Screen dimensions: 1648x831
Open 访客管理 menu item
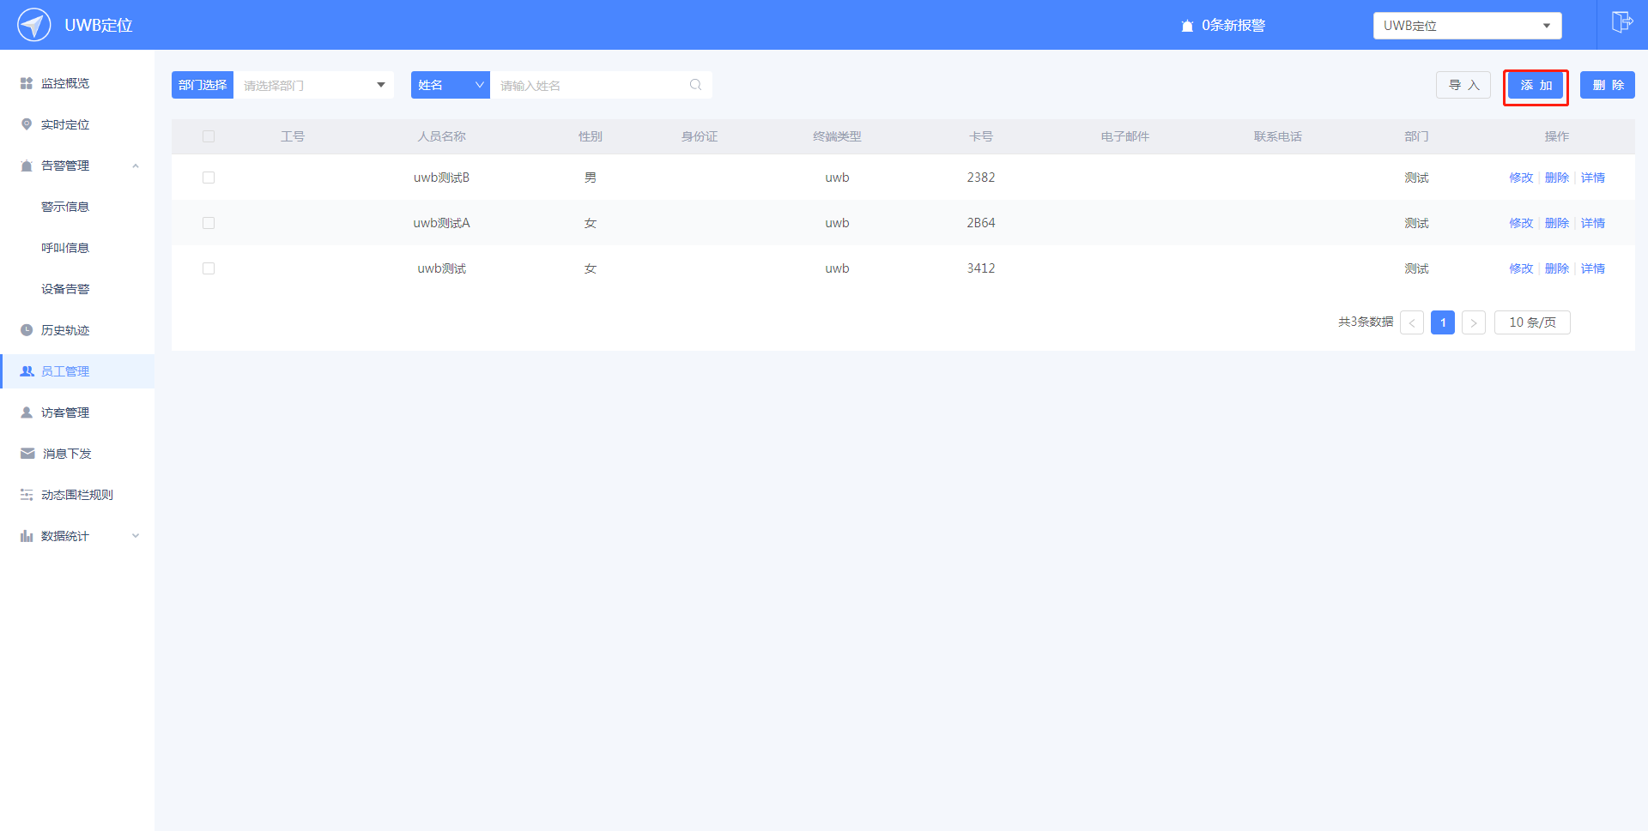(x=77, y=412)
